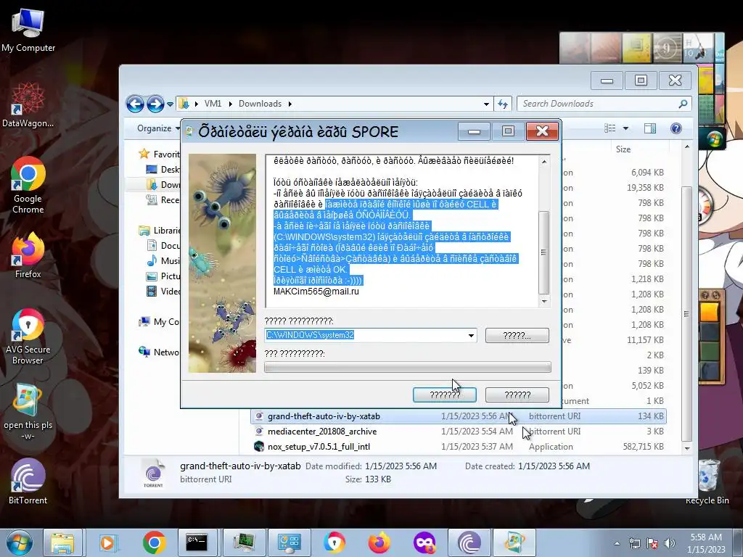Click the browse '?????...' button in installer

point(517,335)
